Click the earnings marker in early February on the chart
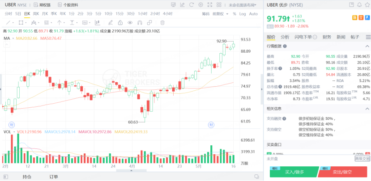The image size is (371, 181). (x=11, y=124)
